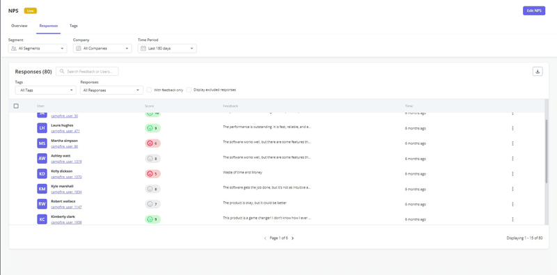Enable Display excluded responses checkbox
This screenshot has width=557, height=275.
point(189,90)
